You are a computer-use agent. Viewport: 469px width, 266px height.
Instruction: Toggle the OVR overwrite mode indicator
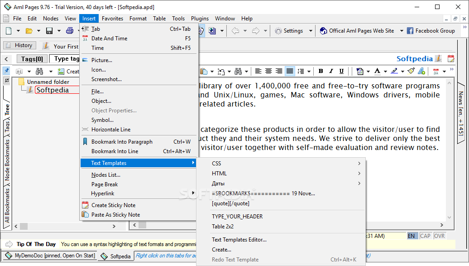[x=439, y=236]
